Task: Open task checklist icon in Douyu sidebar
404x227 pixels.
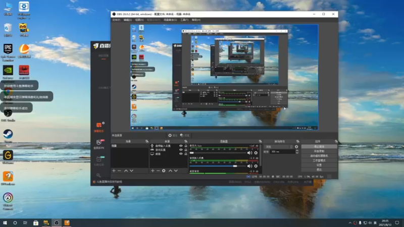Action: (98, 159)
